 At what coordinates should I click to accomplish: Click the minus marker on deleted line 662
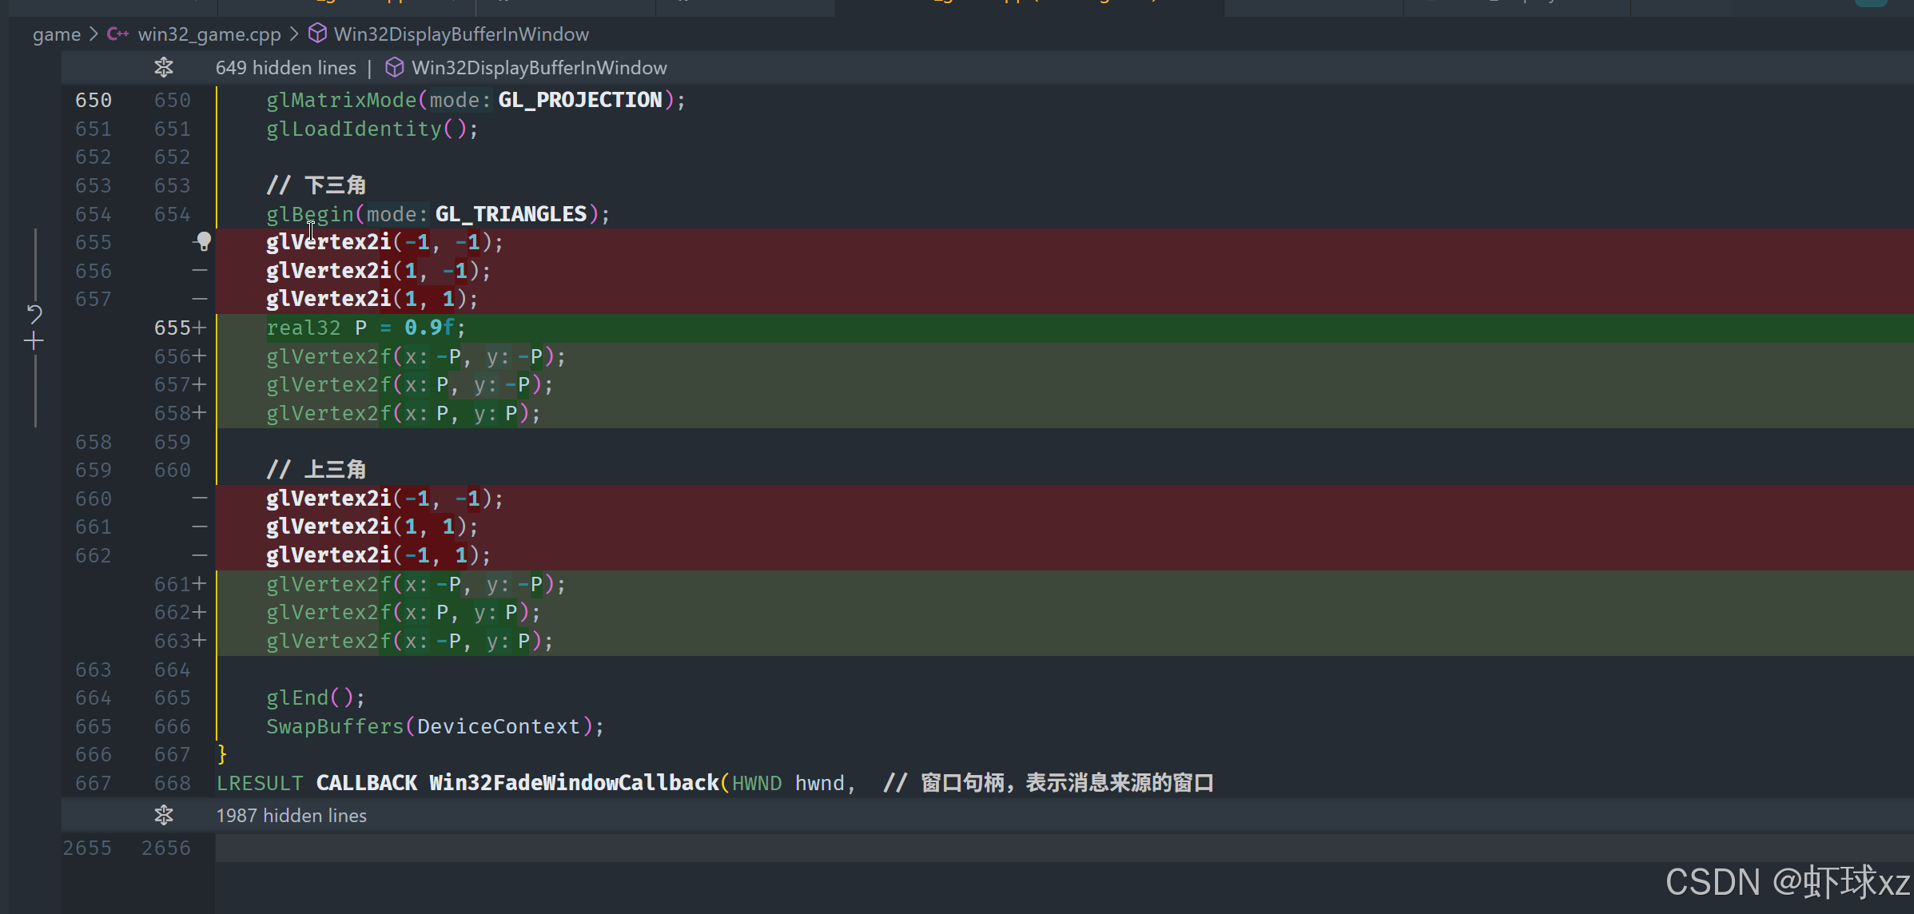(199, 555)
